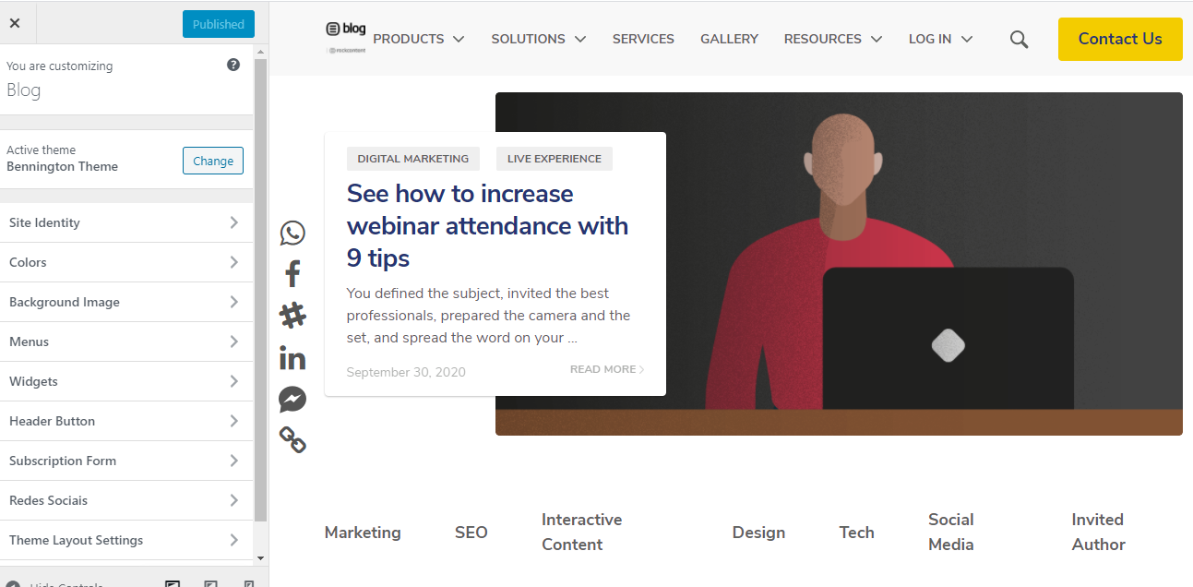Open search with the magnifier icon
The height and width of the screenshot is (587, 1193).
(1019, 39)
